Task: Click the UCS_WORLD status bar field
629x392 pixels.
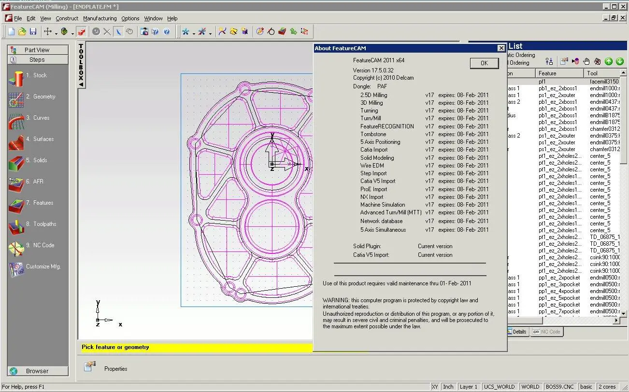Action: tap(499, 387)
